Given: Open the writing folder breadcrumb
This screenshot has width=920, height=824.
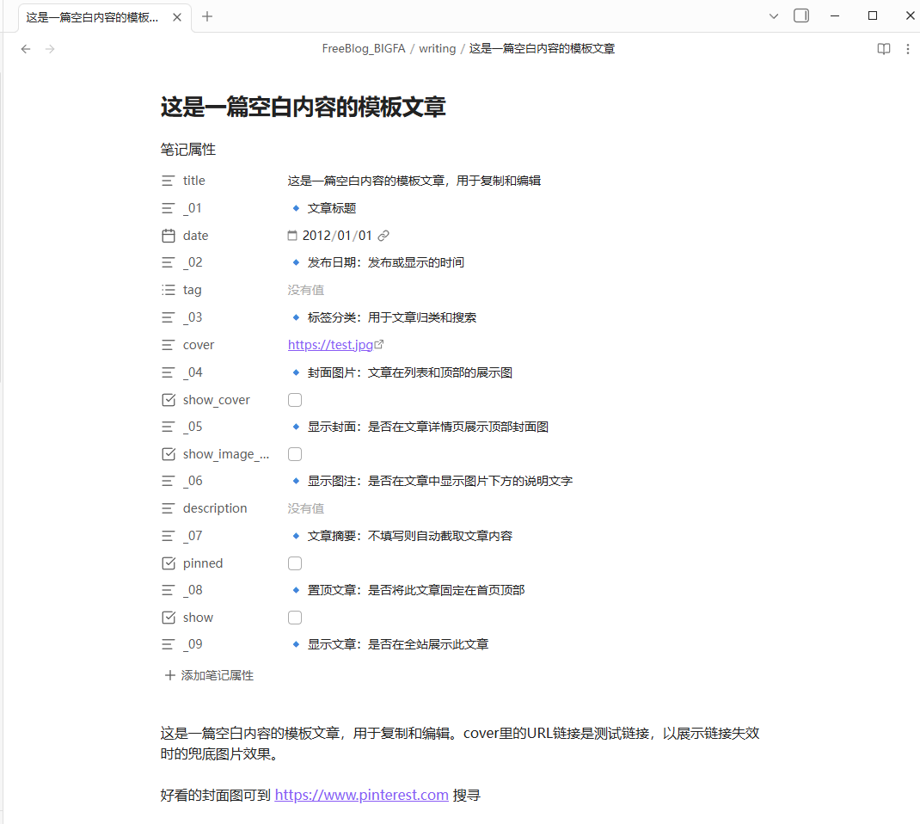Looking at the screenshot, I should coord(437,49).
